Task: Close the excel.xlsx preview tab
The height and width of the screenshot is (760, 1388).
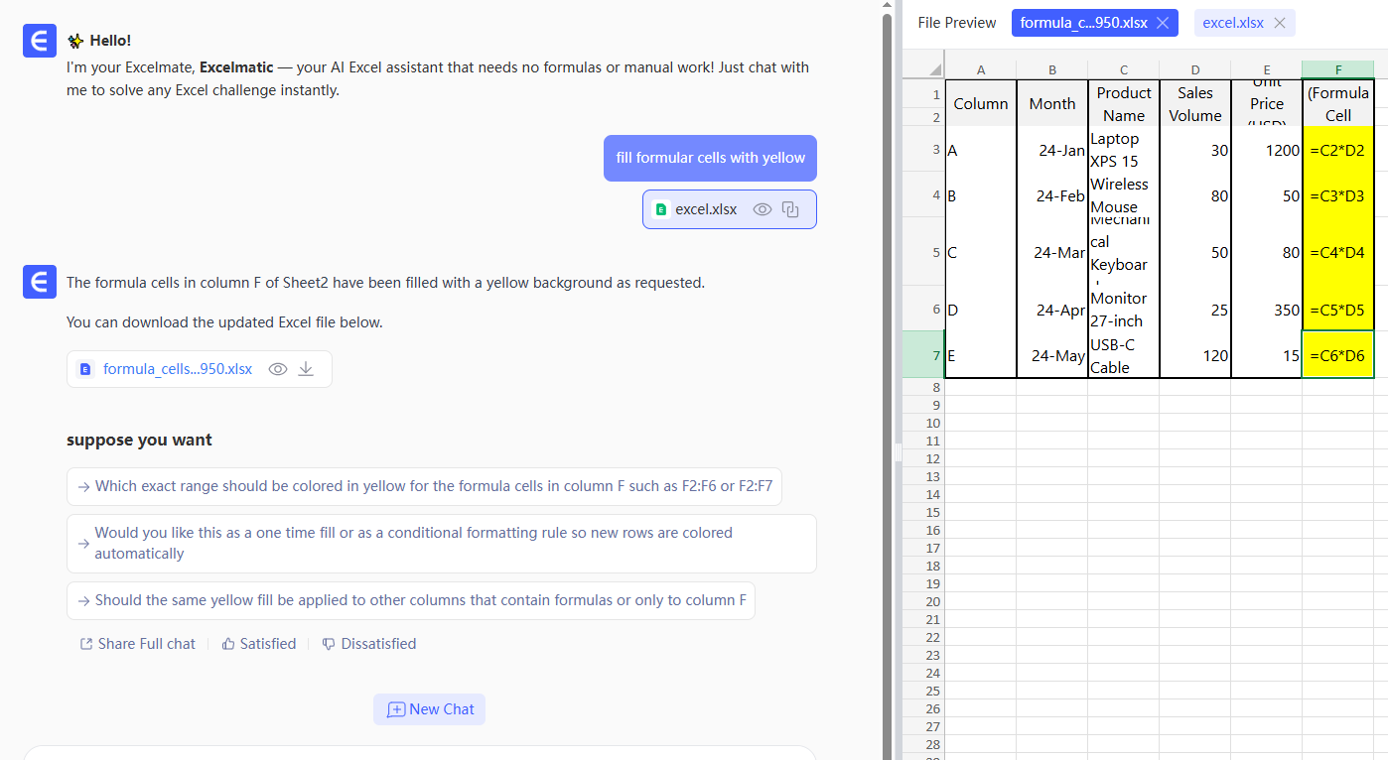Action: (x=1279, y=23)
